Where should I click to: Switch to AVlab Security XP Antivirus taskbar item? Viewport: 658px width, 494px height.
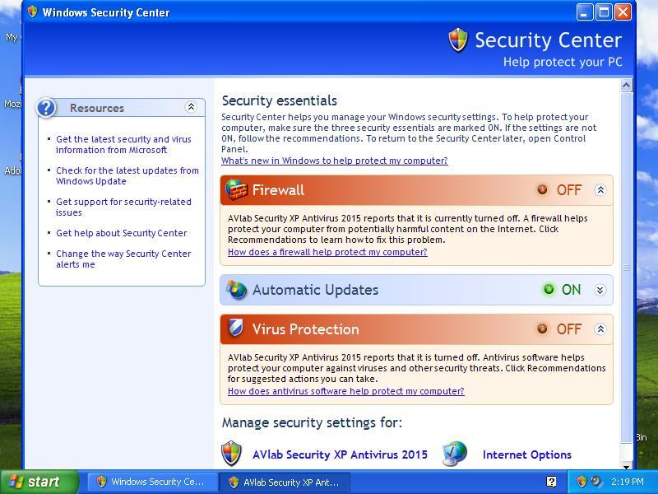(x=283, y=482)
